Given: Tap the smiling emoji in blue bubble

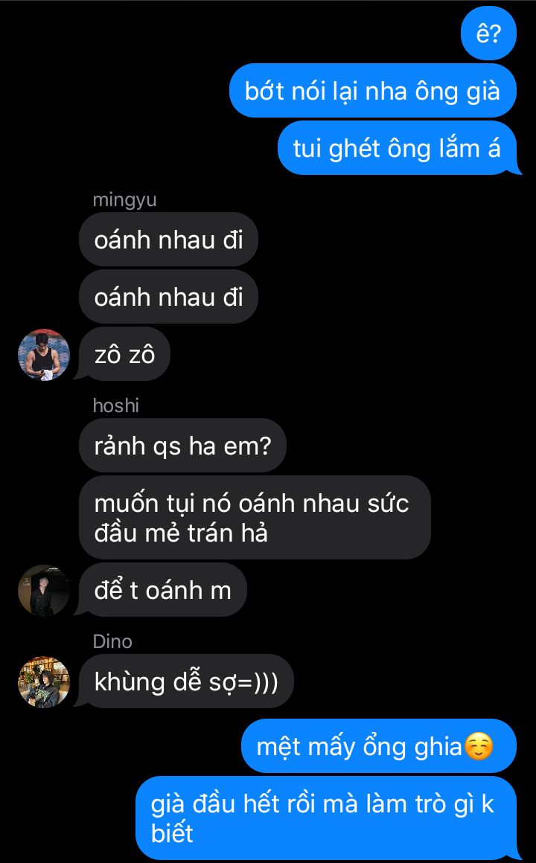Looking at the screenshot, I should click(478, 746).
